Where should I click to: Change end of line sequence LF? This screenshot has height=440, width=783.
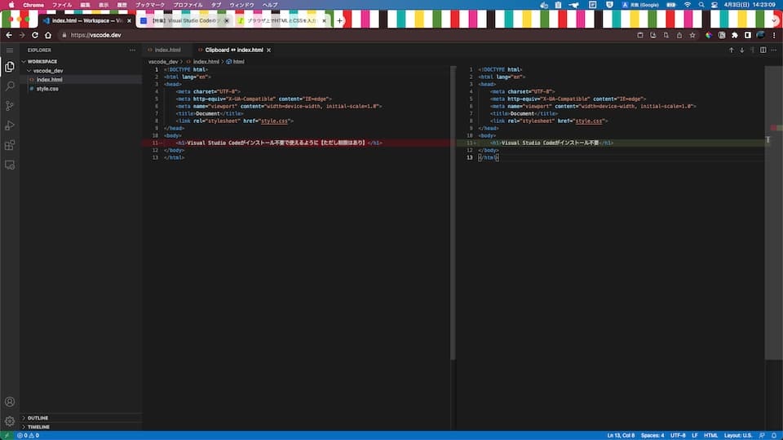click(x=695, y=435)
